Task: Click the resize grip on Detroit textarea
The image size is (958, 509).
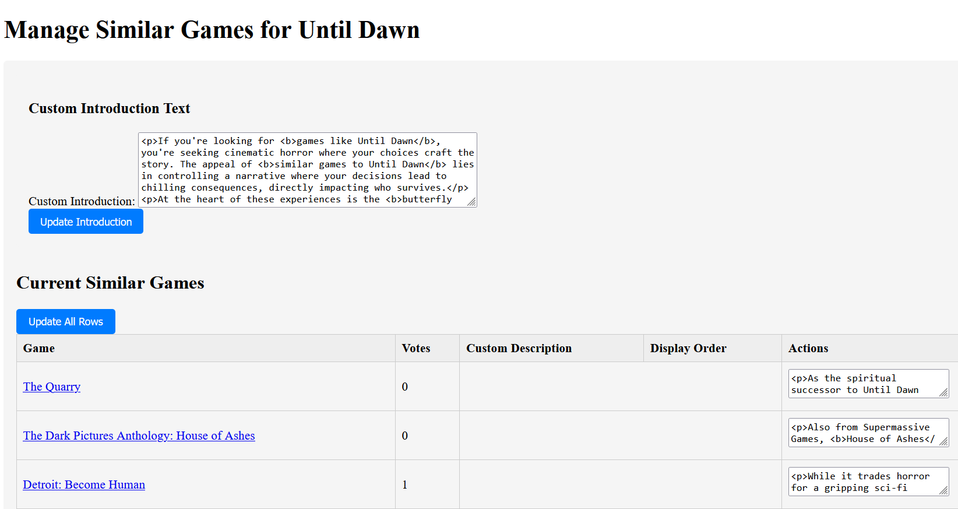Action: point(943,490)
